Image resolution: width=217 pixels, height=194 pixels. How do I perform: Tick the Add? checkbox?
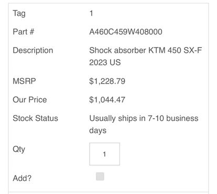pos(100,176)
